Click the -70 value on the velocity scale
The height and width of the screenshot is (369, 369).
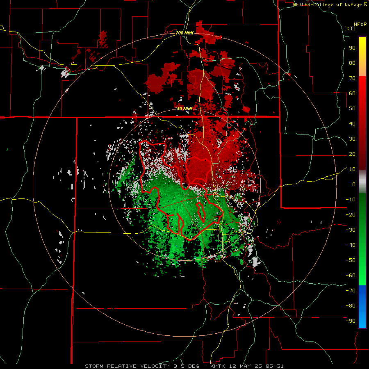click(351, 291)
